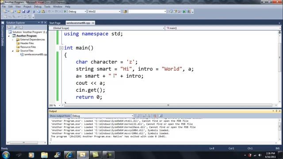Click the Clear All output icon

[155, 116]
